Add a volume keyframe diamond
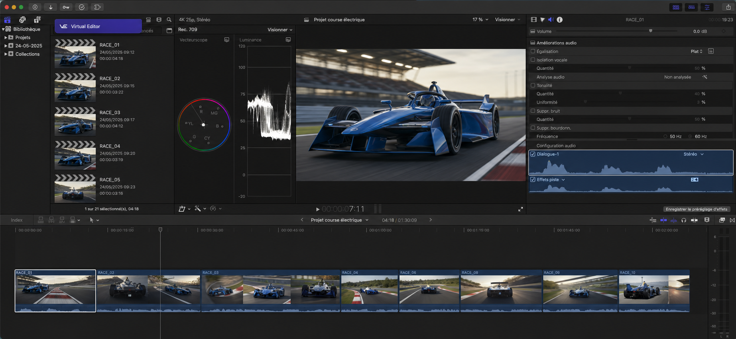The height and width of the screenshot is (339, 736). 724,31
